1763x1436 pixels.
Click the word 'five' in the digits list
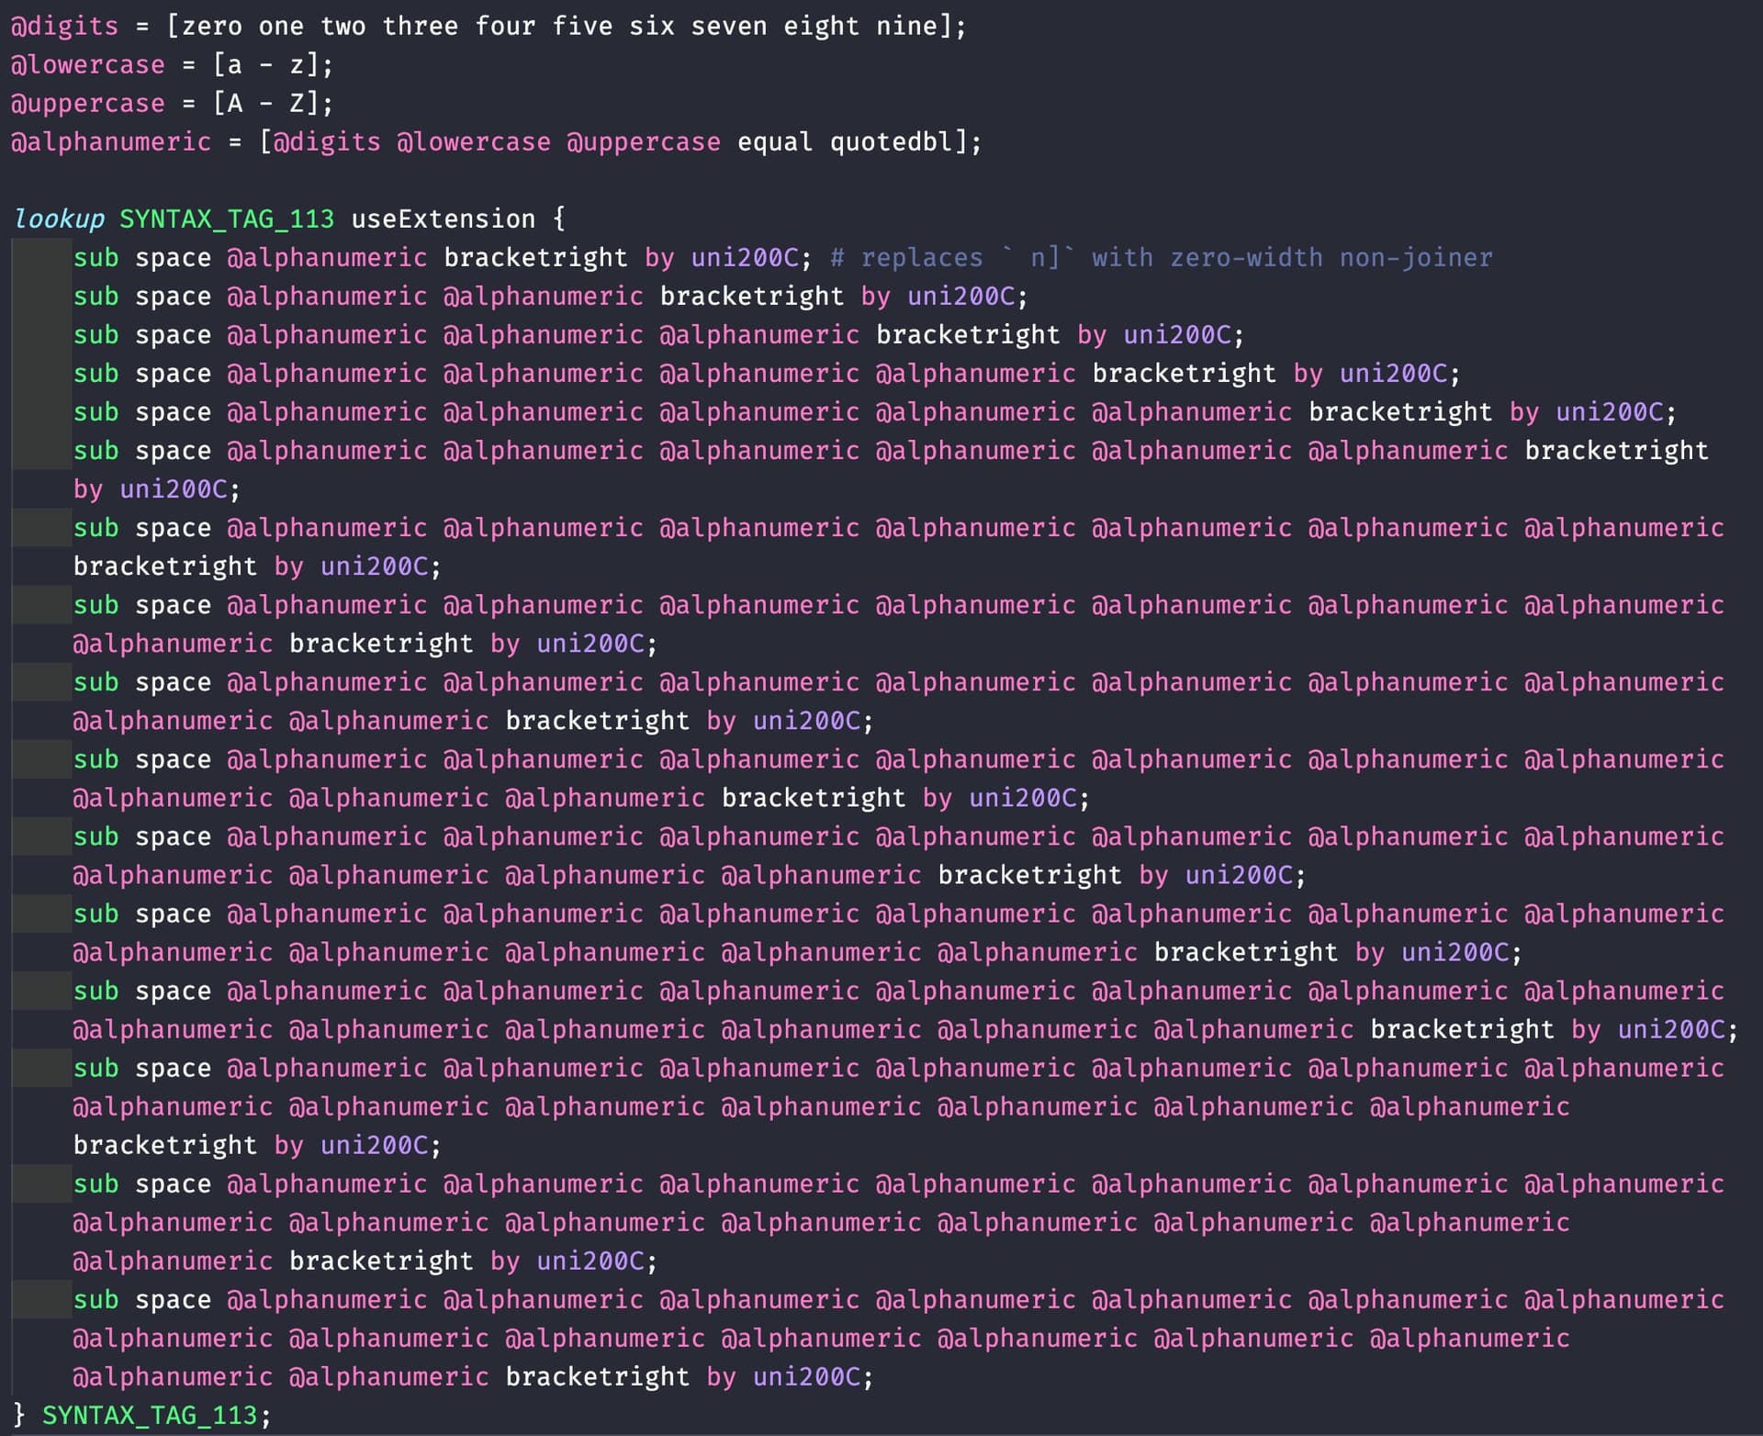[582, 26]
